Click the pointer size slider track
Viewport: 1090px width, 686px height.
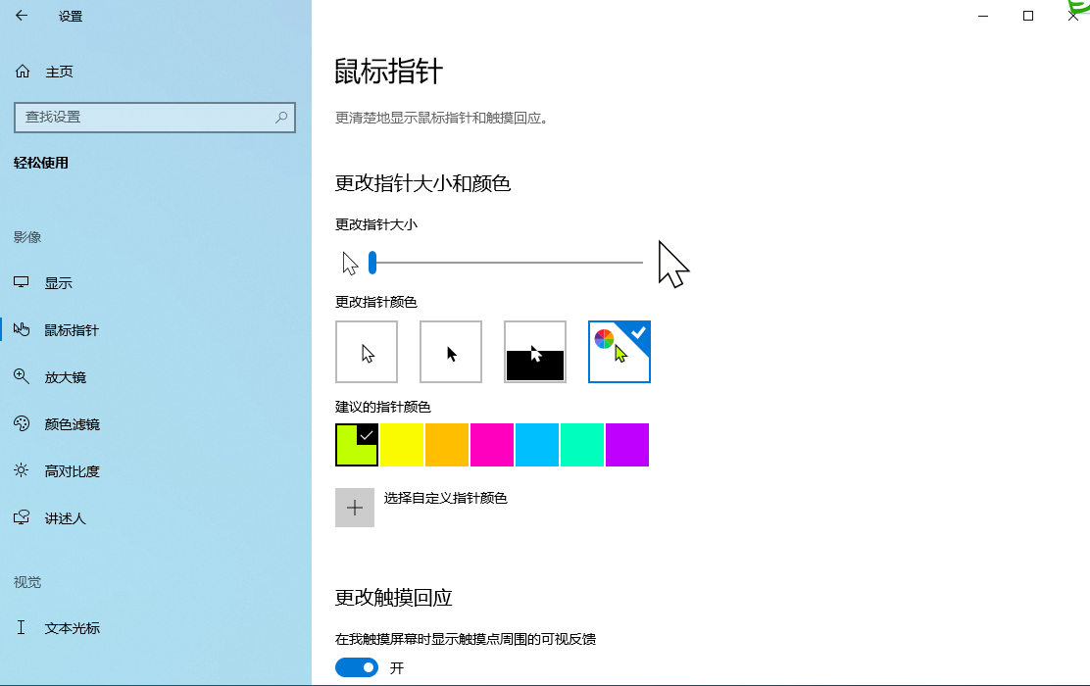[508, 263]
